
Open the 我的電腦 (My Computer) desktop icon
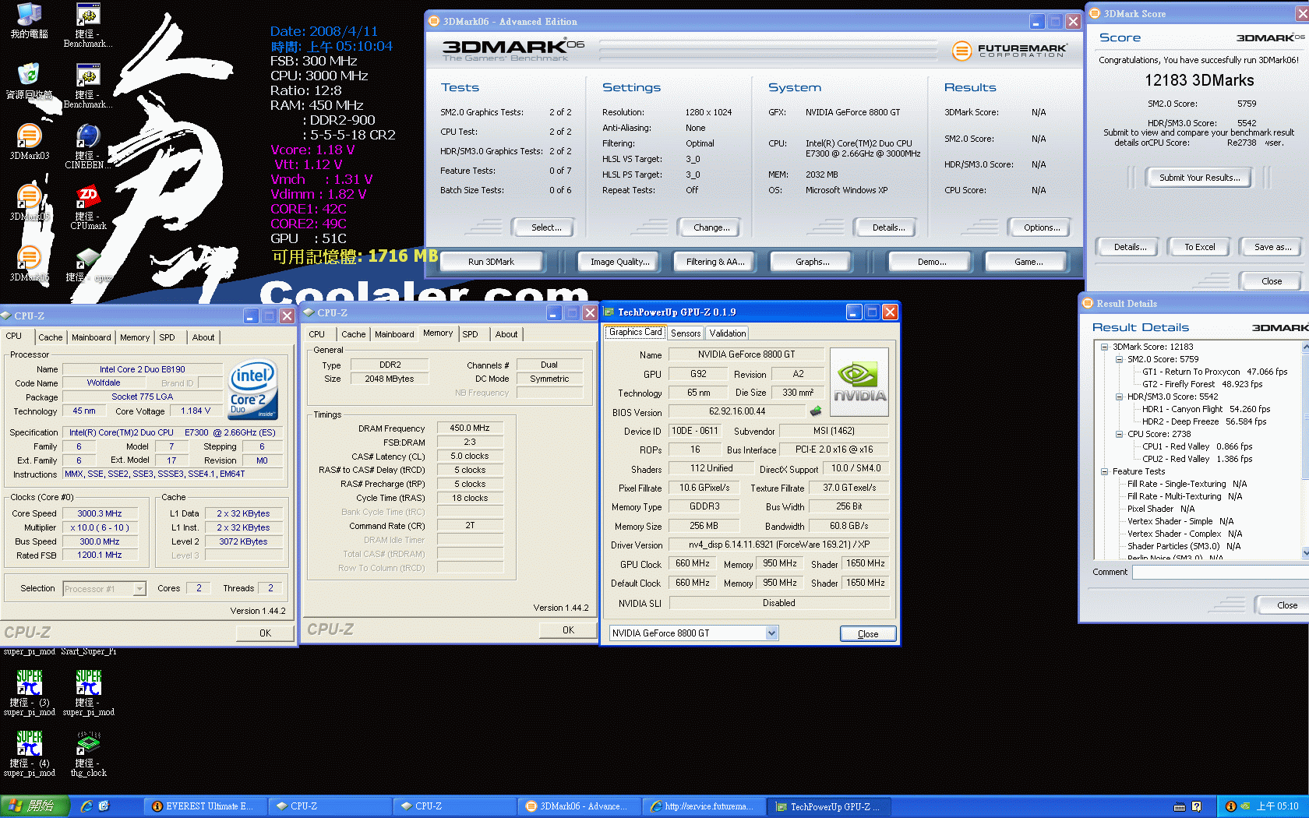[29, 19]
